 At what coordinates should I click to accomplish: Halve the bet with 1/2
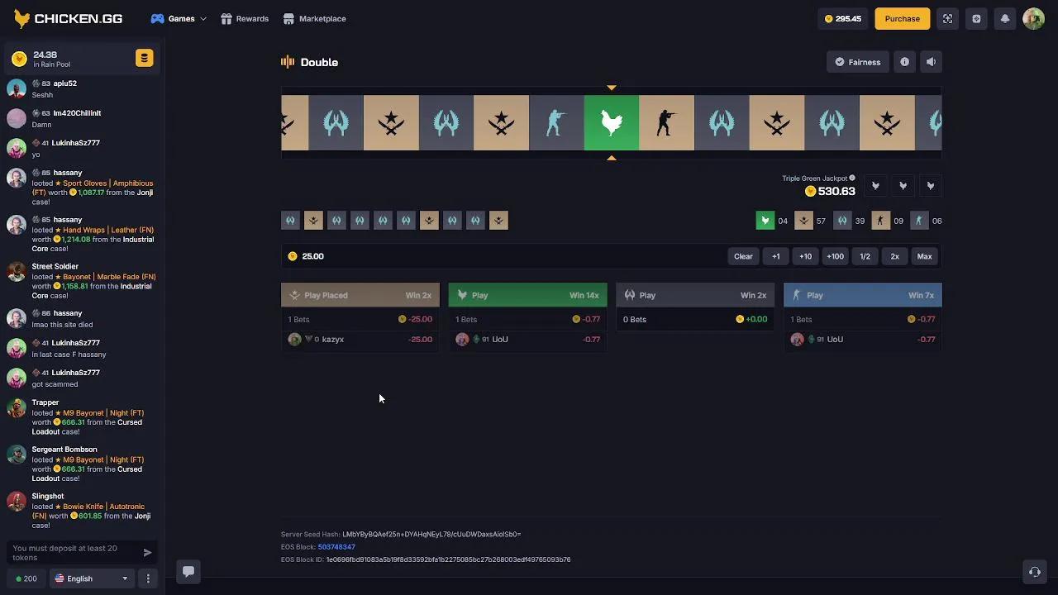[865, 256]
